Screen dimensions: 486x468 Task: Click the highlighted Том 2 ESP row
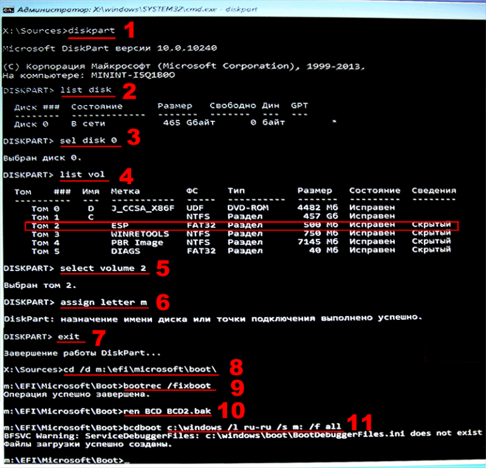(x=240, y=225)
